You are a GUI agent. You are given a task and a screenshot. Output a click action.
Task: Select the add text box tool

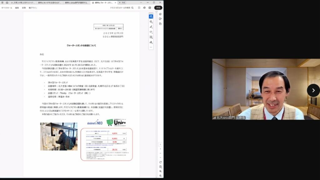(151, 37)
